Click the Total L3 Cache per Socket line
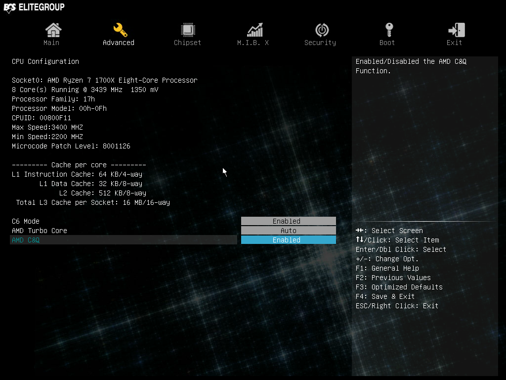Screen dimensions: 506x380 point(93,202)
